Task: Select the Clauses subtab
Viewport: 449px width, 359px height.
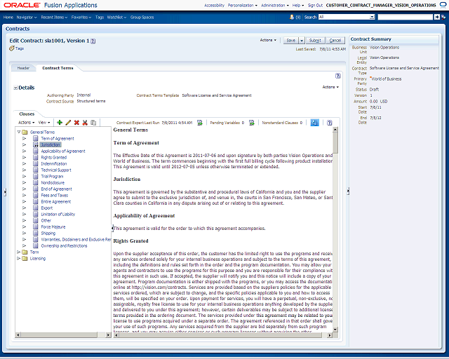Action: click(x=27, y=114)
